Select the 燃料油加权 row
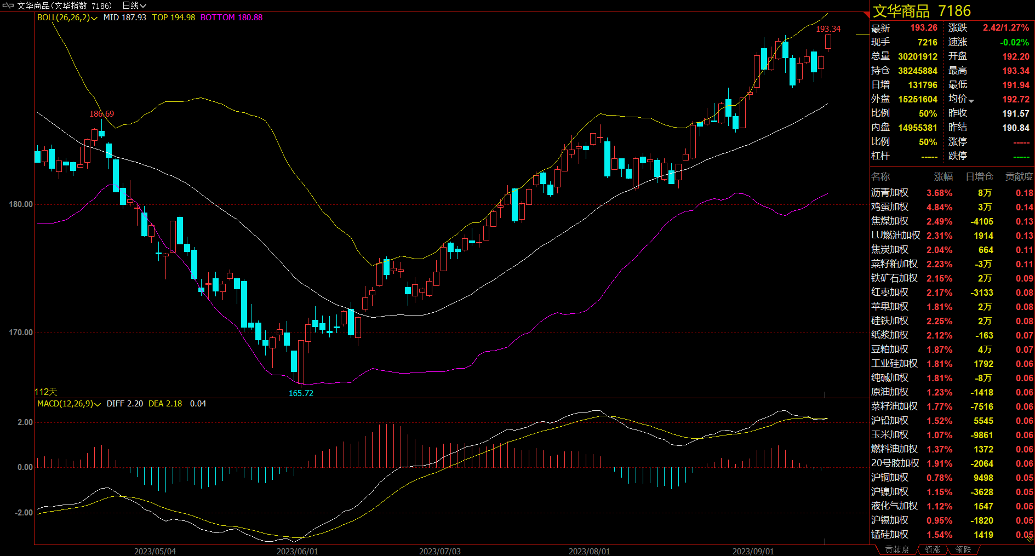The width and height of the screenshot is (1035, 556). [952, 449]
